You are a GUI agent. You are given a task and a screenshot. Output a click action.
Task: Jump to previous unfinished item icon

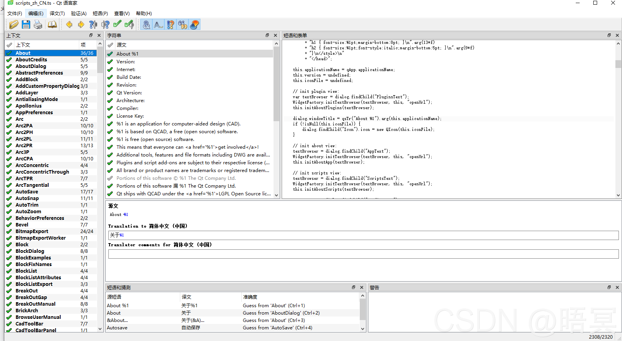pyautogui.click(x=93, y=24)
